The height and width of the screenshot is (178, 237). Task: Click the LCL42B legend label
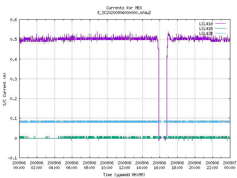(206, 33)
